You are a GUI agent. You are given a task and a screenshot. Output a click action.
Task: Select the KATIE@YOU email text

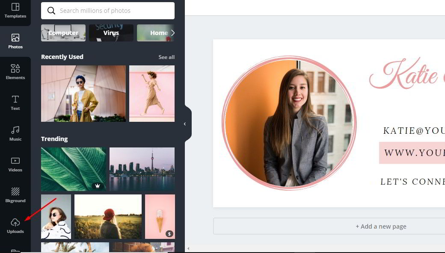point(414,131)
